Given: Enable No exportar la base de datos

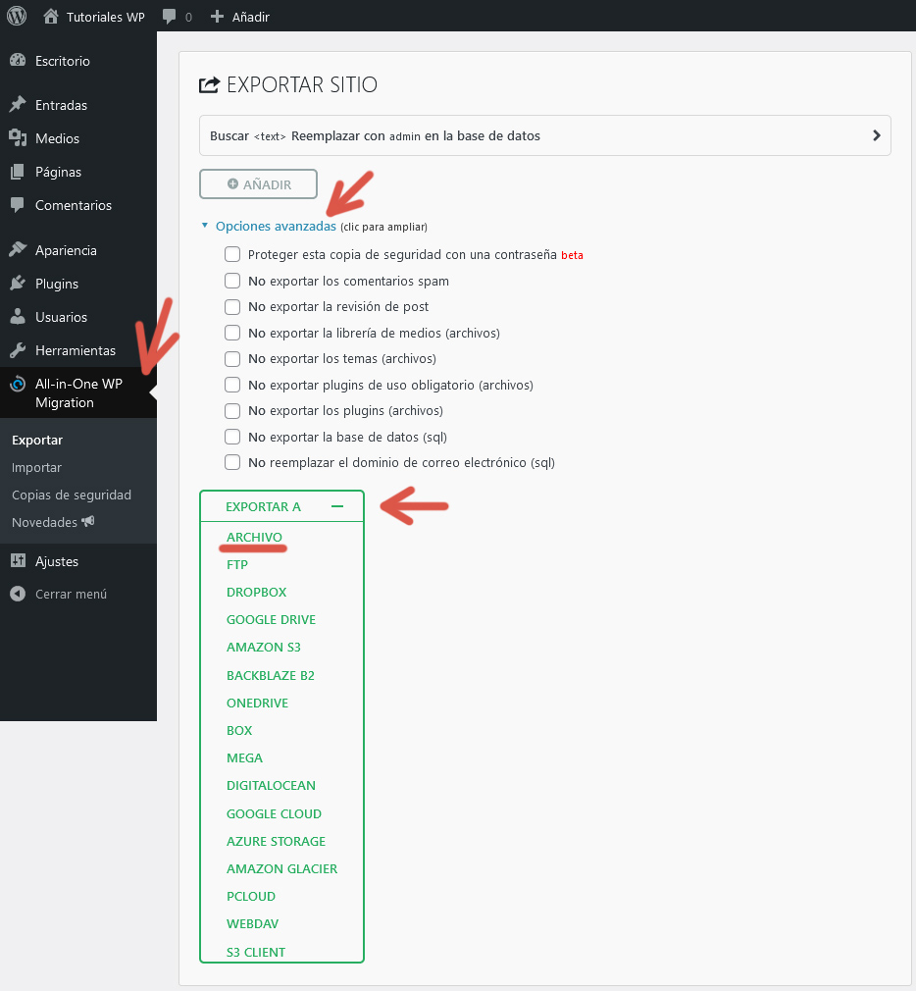Looking at the screenshot, I should pos(232,437).
